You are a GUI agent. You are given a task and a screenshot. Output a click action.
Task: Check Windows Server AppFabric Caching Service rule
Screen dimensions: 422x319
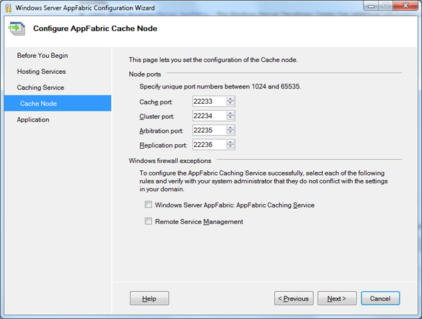click(148, 205)
